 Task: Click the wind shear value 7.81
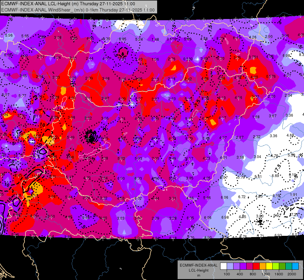[x=123, y=59]
